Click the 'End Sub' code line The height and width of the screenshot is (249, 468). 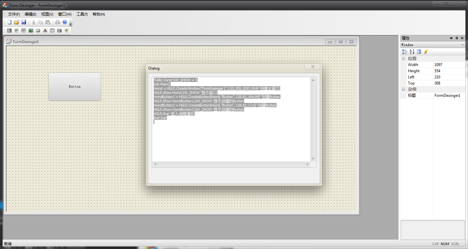tap(160, 118)
